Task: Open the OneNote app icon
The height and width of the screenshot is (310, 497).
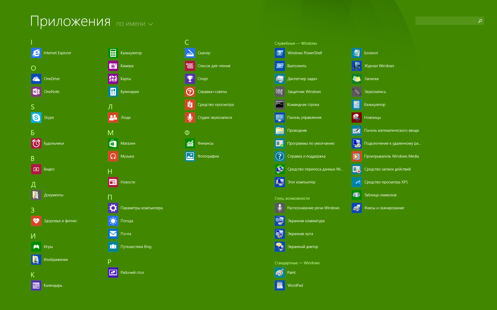Action: click(x=36, y=92)
